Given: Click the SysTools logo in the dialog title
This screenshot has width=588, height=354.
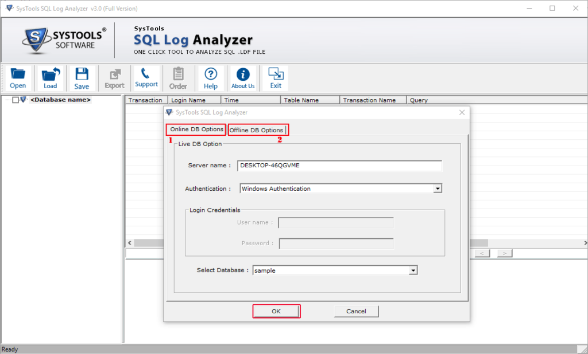Looking at the screenshot, I should pos(169,112).
